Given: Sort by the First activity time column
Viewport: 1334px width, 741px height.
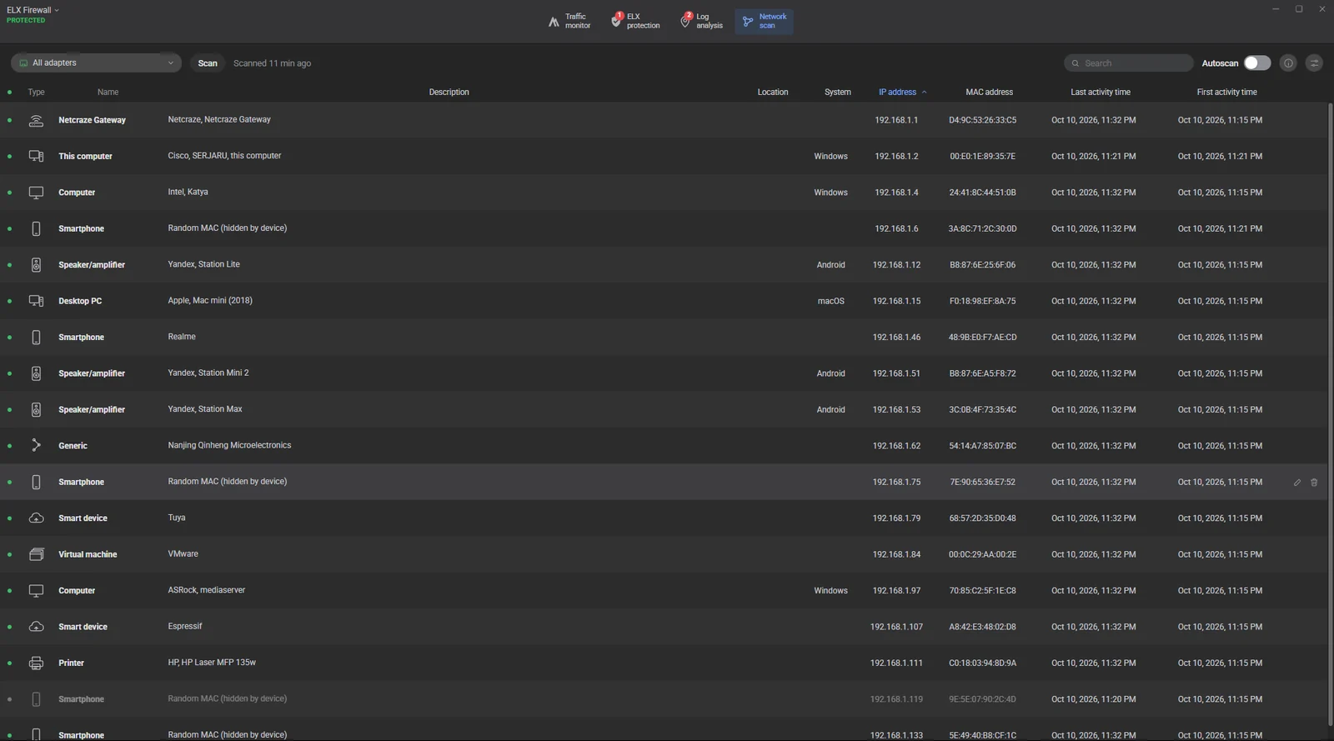Looking at the screenshot, I should click(x=1226, y=93).
